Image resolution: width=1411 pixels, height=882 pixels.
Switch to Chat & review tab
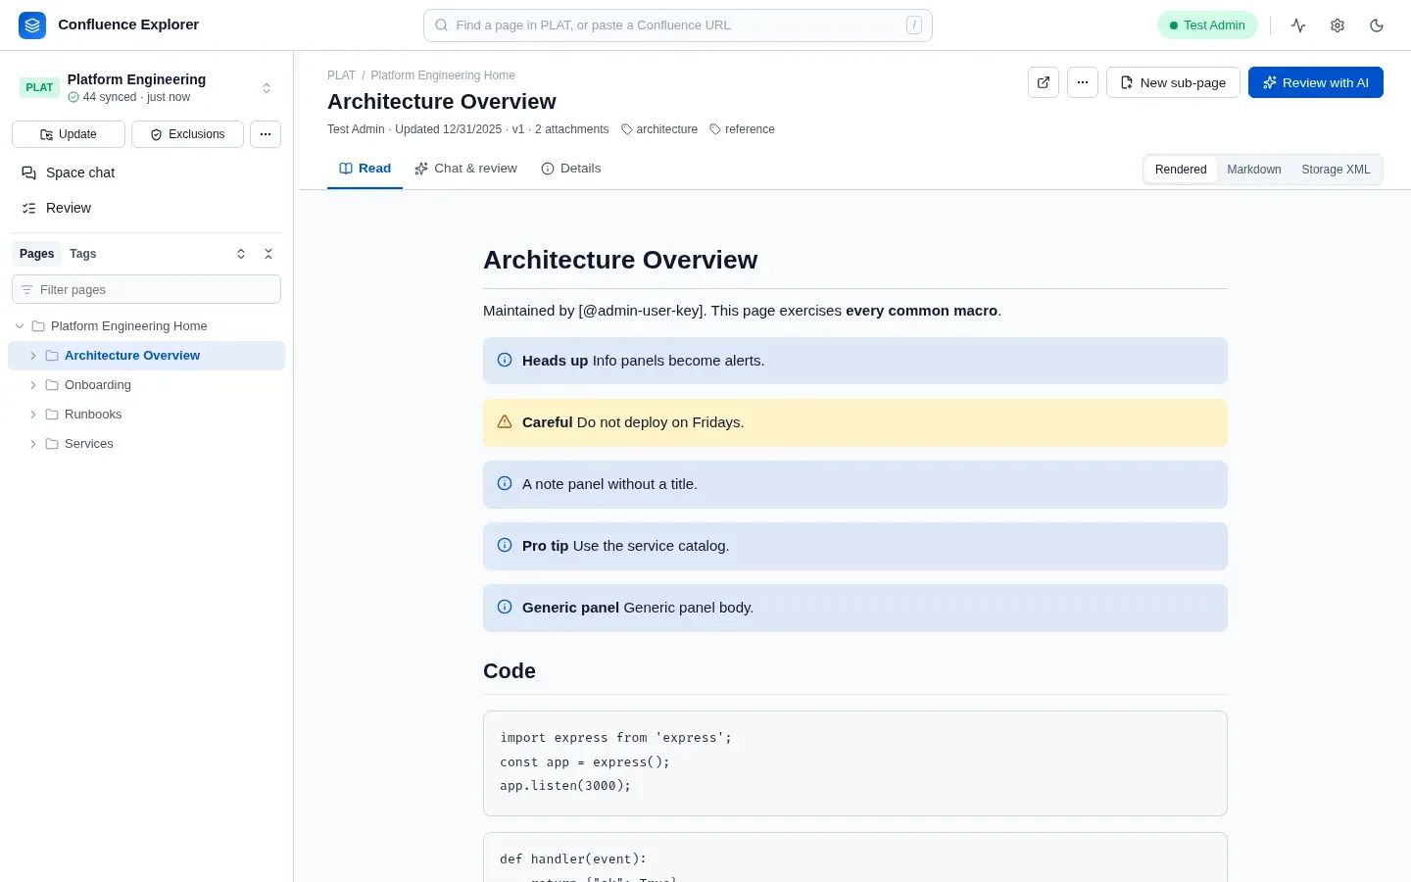tap(465, 169)
